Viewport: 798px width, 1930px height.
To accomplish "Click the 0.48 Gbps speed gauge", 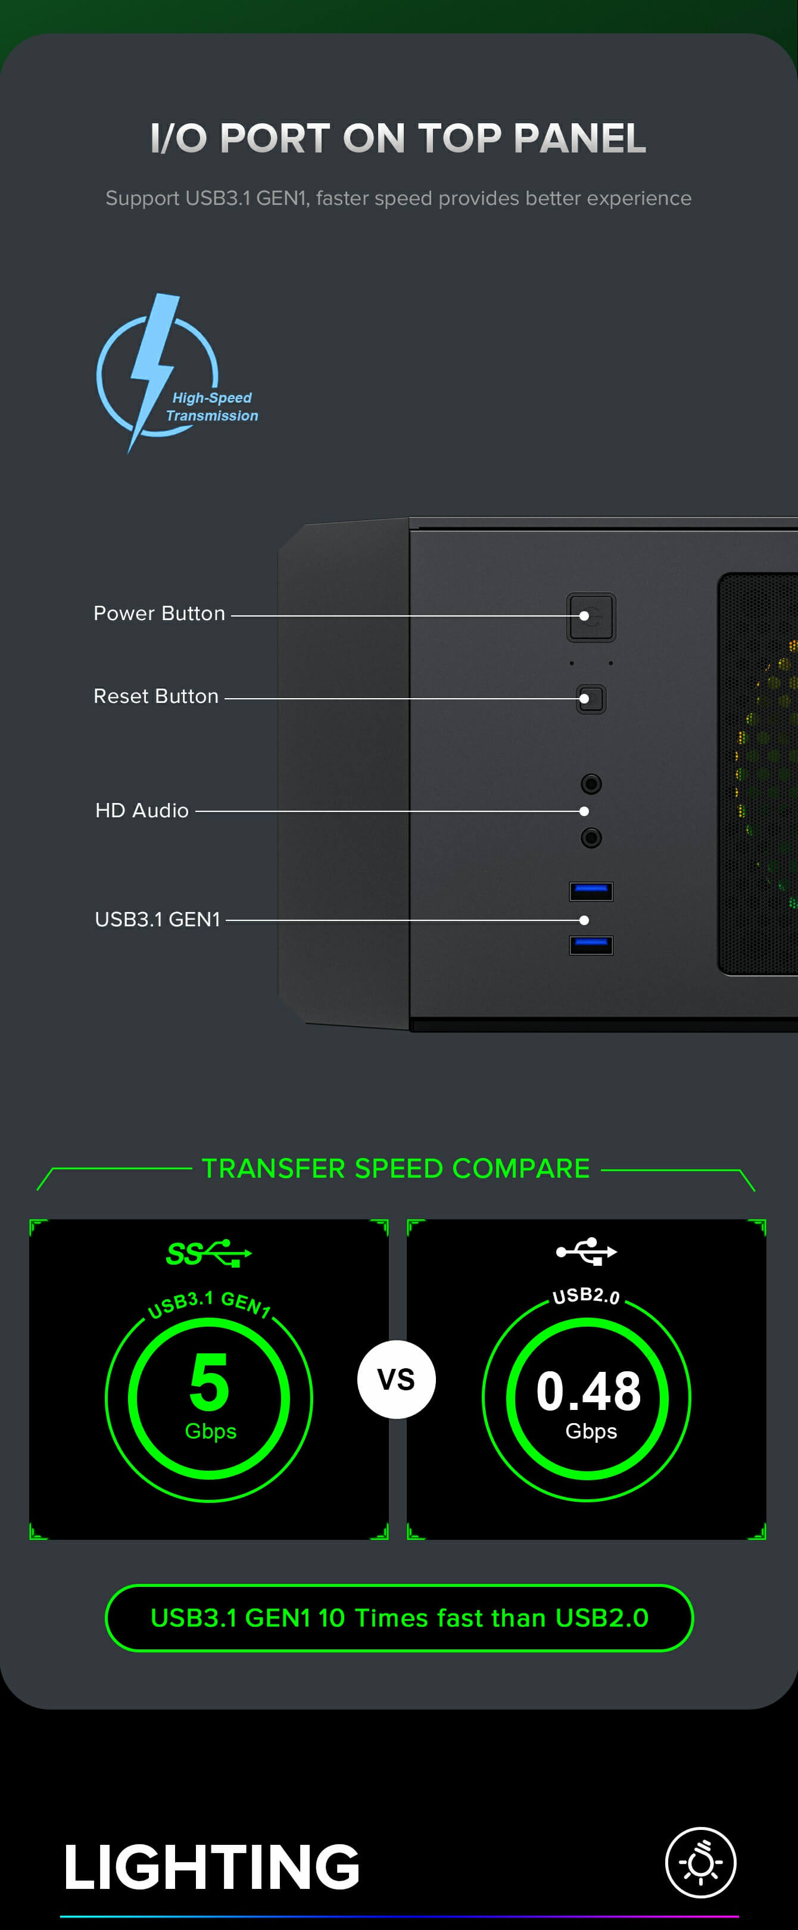I will (587, 1398).
